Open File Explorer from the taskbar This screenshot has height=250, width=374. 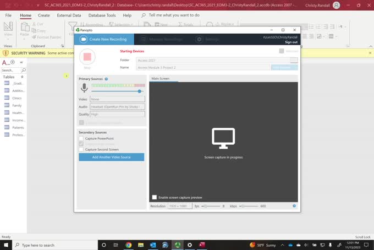point(141,245)
